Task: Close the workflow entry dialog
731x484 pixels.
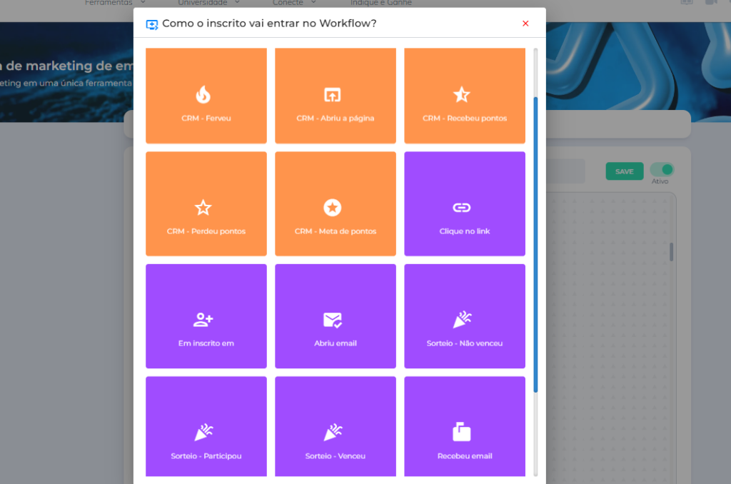Action: pyautogui.click(x=525, y=24)
